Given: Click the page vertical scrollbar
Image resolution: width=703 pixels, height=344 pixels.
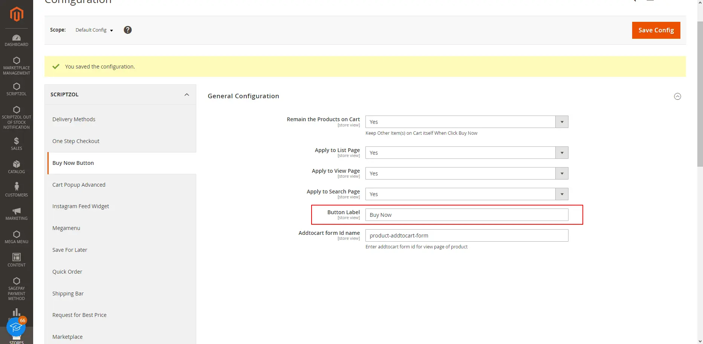Looking at the screenshot, I should [700, 94].
